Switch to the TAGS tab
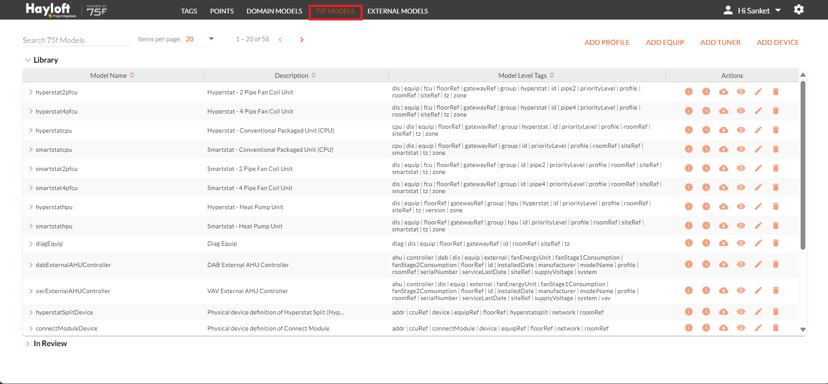Image resolution: width=828 pixels, height=384 pixels. pos(189,11)
